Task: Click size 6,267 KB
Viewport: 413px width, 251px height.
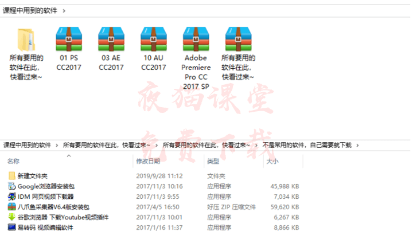Action: pos(286,217)
